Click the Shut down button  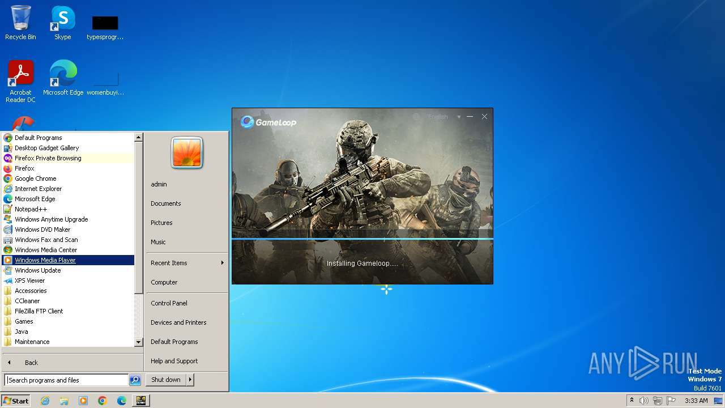click(x=166, y=380)
